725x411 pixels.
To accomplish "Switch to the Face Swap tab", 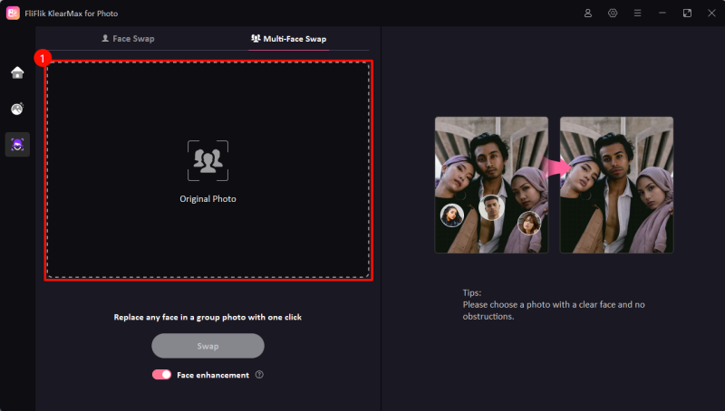I will (128, 39).
